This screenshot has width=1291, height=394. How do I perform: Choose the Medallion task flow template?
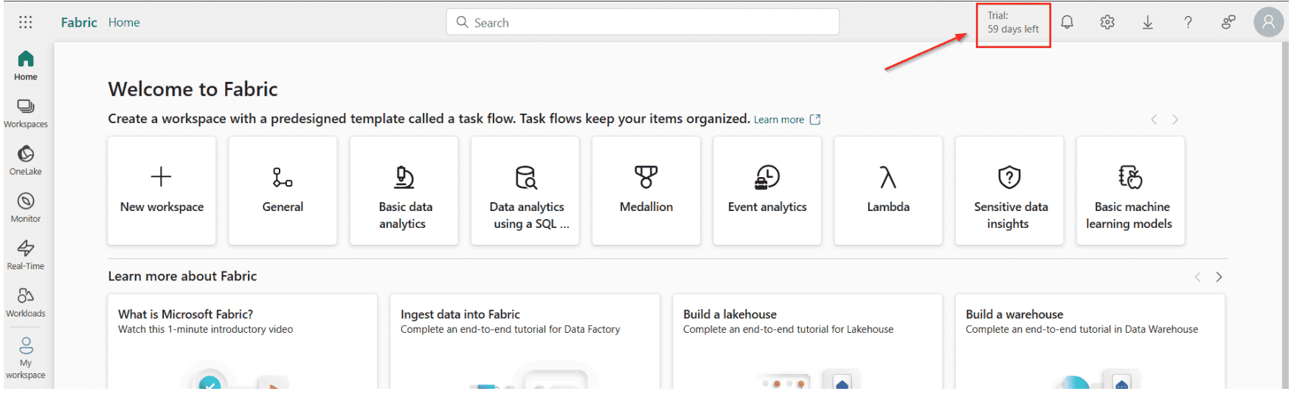[x=646, y=190]
